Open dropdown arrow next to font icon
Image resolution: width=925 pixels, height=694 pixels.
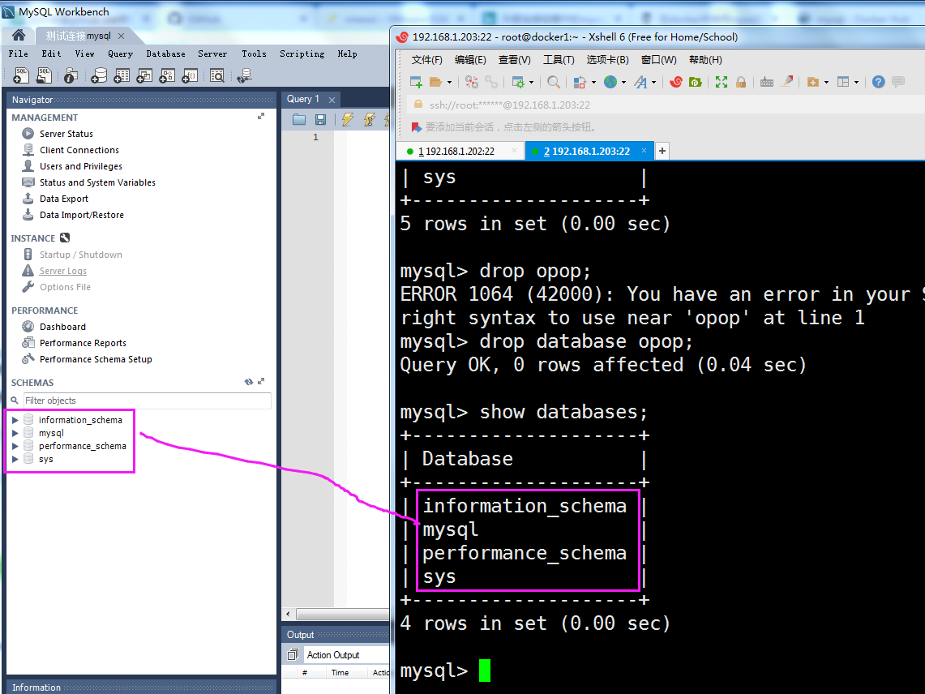pyautogui.click(x=653, y=83)
